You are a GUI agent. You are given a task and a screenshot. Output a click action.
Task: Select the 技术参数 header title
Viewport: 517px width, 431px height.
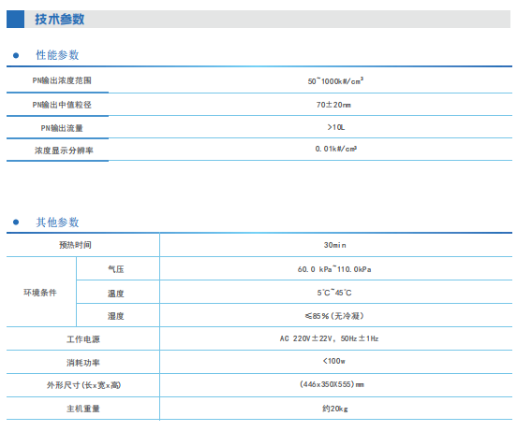point(60,19)
